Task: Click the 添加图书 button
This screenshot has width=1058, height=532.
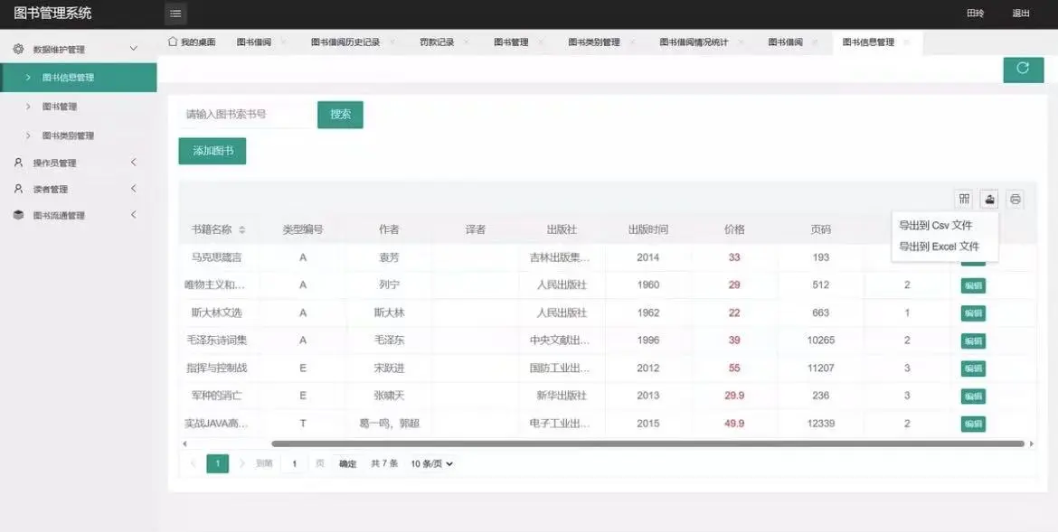Action: coord(212,150)
